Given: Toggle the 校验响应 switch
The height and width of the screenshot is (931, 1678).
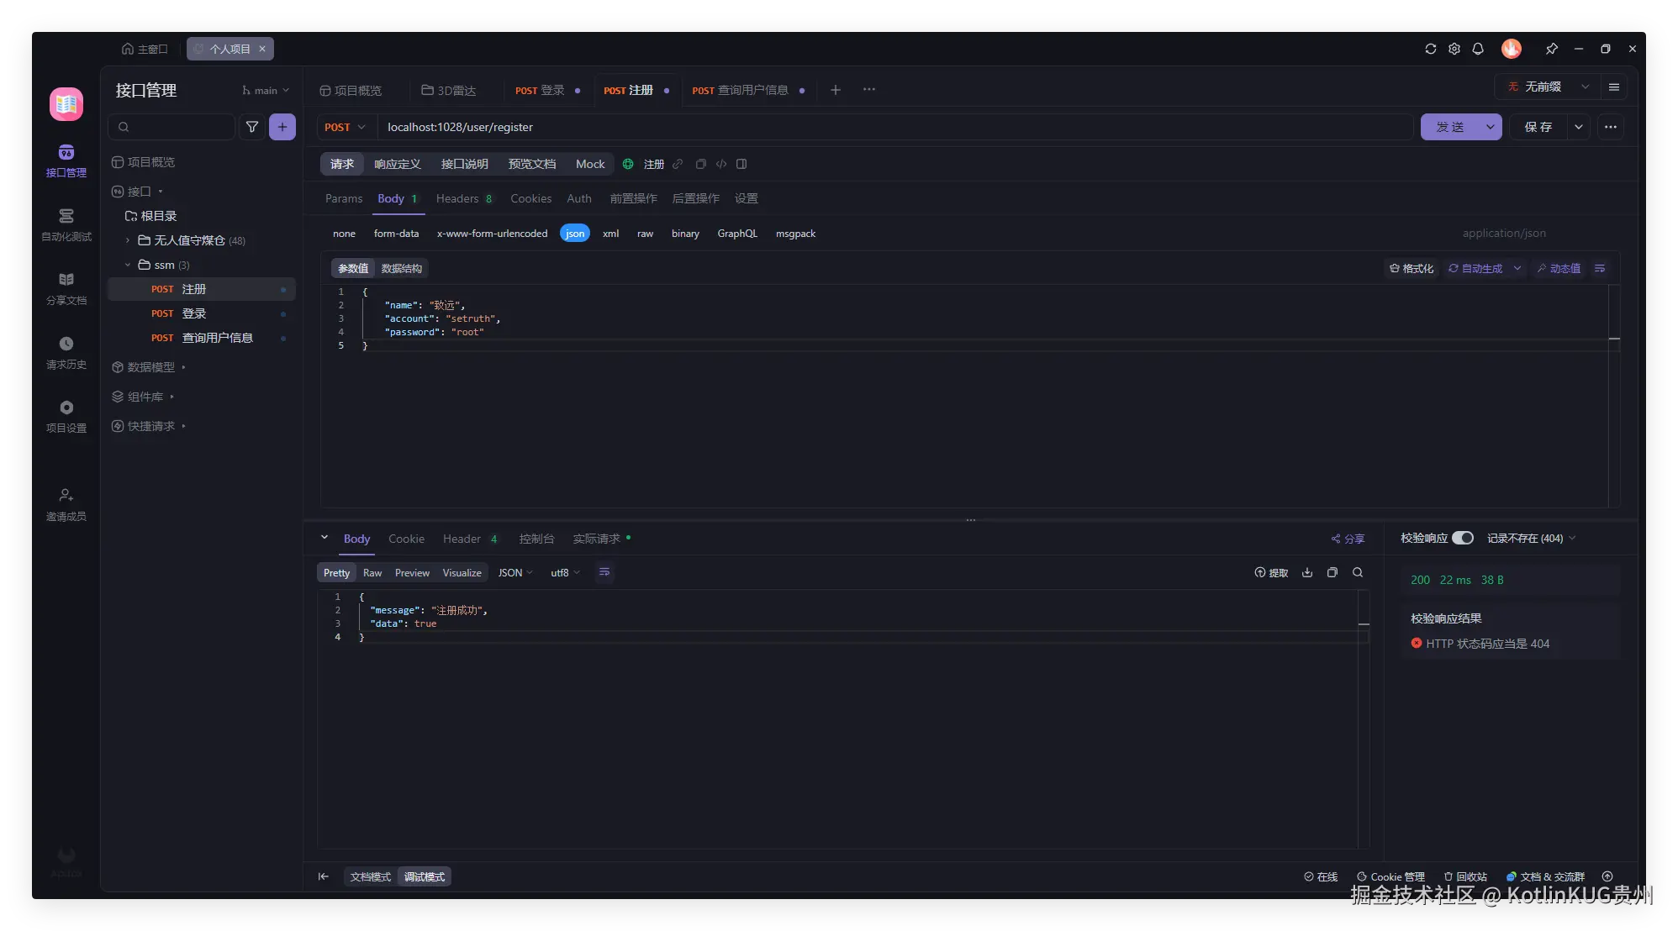Looking at the screenshot, I should point(1462,538).
